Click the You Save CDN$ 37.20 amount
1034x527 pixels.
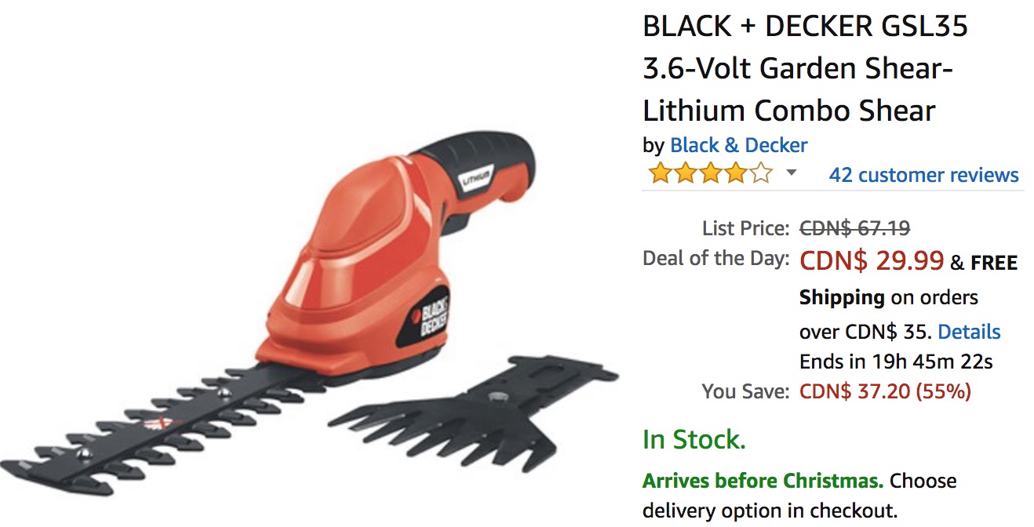[x=885, y=391]
